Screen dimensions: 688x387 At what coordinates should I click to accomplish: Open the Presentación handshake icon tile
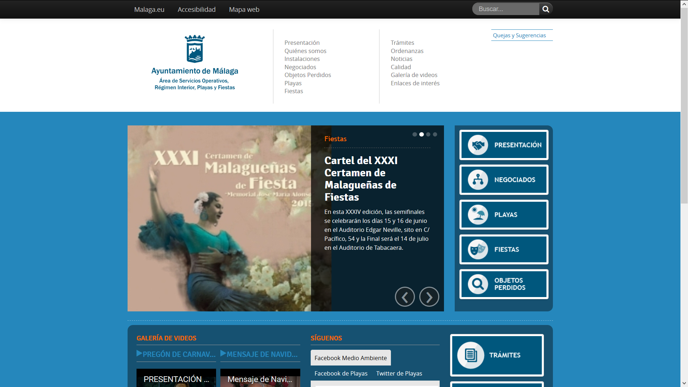[504, 145]
